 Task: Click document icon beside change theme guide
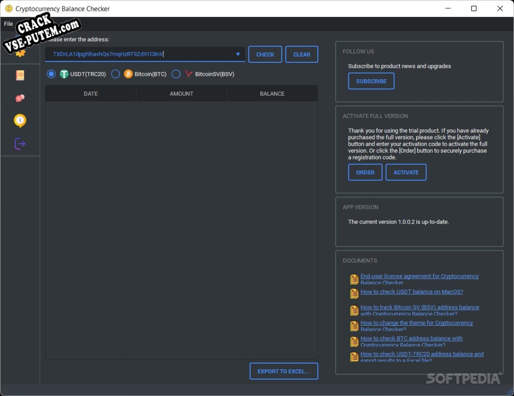(354, 326)
